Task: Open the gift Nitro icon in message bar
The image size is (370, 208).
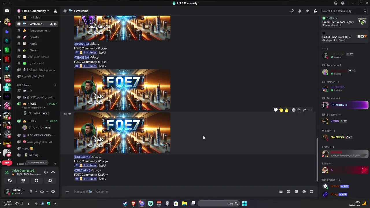Action: 281,192
